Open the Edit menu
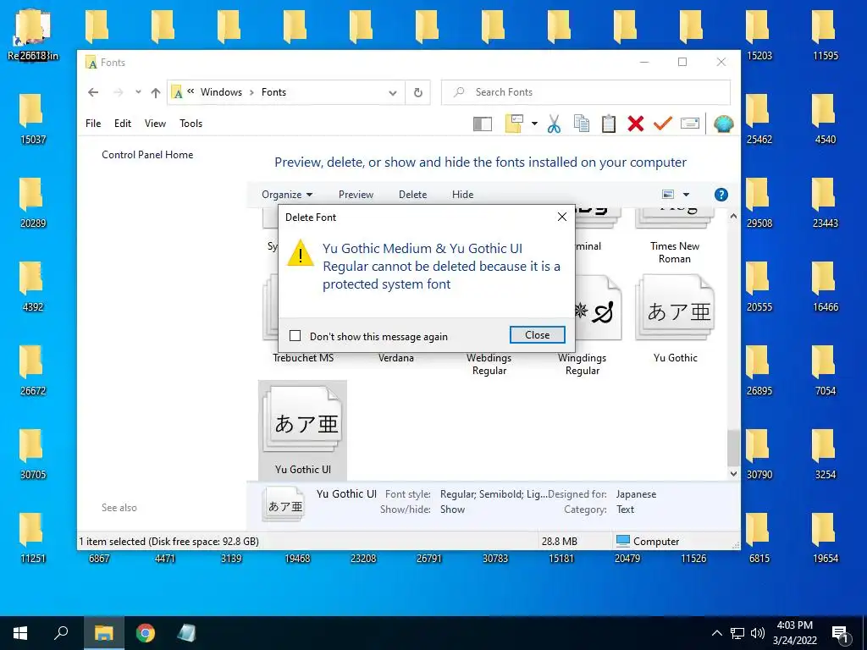 [x=123, y=124]
